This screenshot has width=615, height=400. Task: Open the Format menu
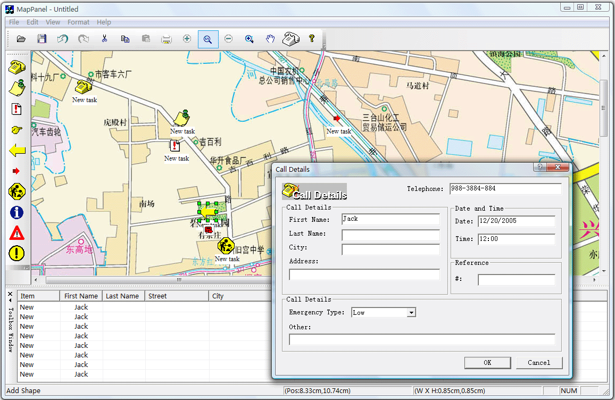78,22
